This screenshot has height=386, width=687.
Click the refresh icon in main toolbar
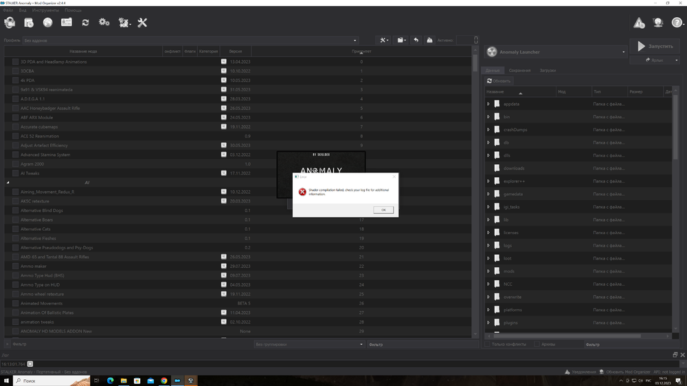85,23
